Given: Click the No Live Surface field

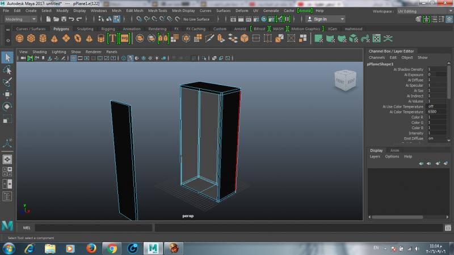Looking at the screenshot, I should (x=197, y=19).
